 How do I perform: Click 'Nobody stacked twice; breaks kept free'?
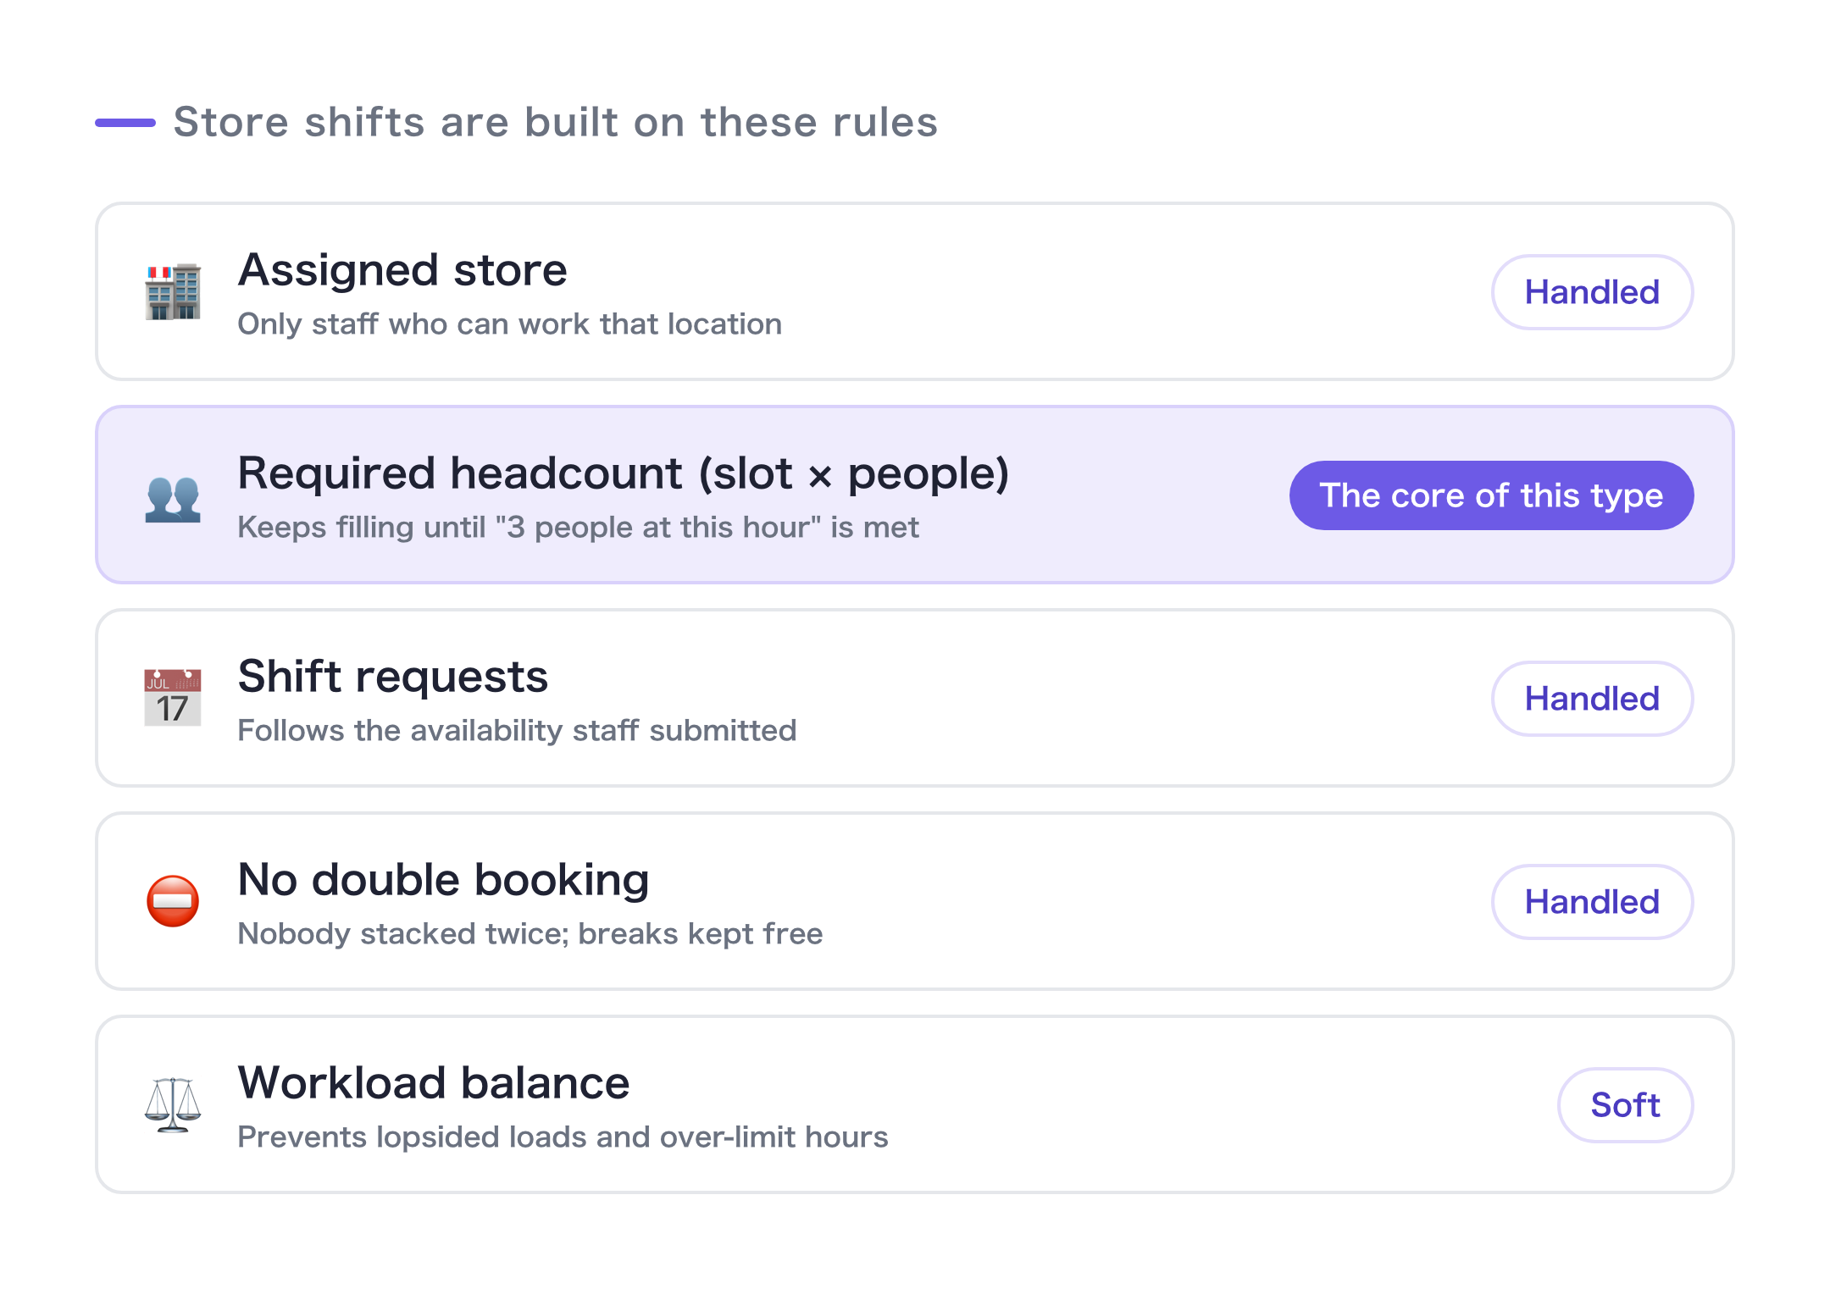(530, 934)
